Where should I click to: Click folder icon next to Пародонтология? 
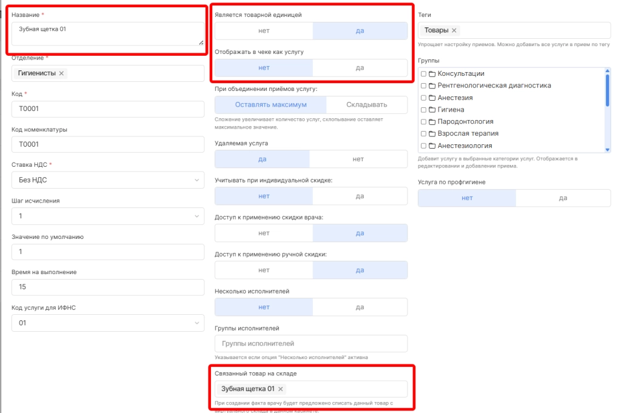coord(432,122)
